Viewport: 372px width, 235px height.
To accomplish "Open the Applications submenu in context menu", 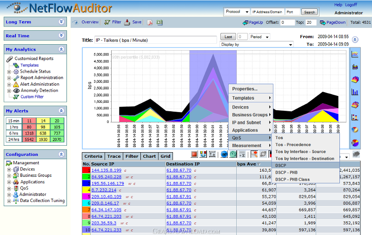I will [x=251, y=130].
